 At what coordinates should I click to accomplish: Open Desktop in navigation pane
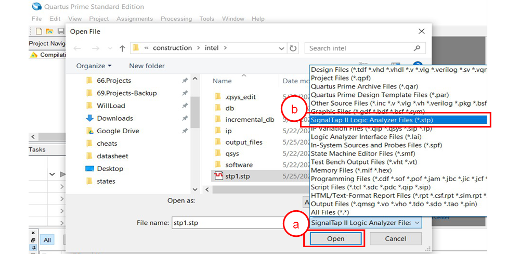(x=110, y=169)
